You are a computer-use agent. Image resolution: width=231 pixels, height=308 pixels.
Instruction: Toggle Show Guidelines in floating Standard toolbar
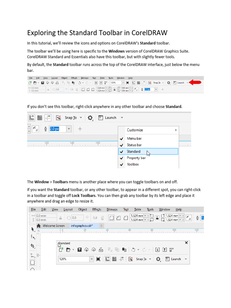[x=122, y=259]
